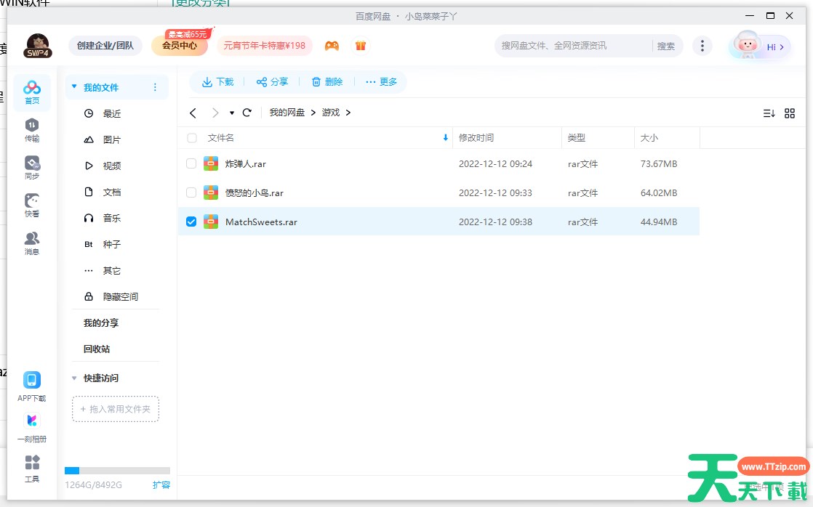The height and width of the screenshot is (507, 813).
Task: Expand the 快捷访问 quick access section
Action: pos(74,378)
